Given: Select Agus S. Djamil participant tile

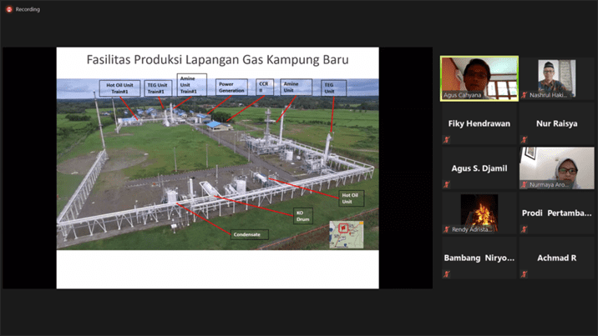Looking at the screenshot, I should [x=479, y=168].
